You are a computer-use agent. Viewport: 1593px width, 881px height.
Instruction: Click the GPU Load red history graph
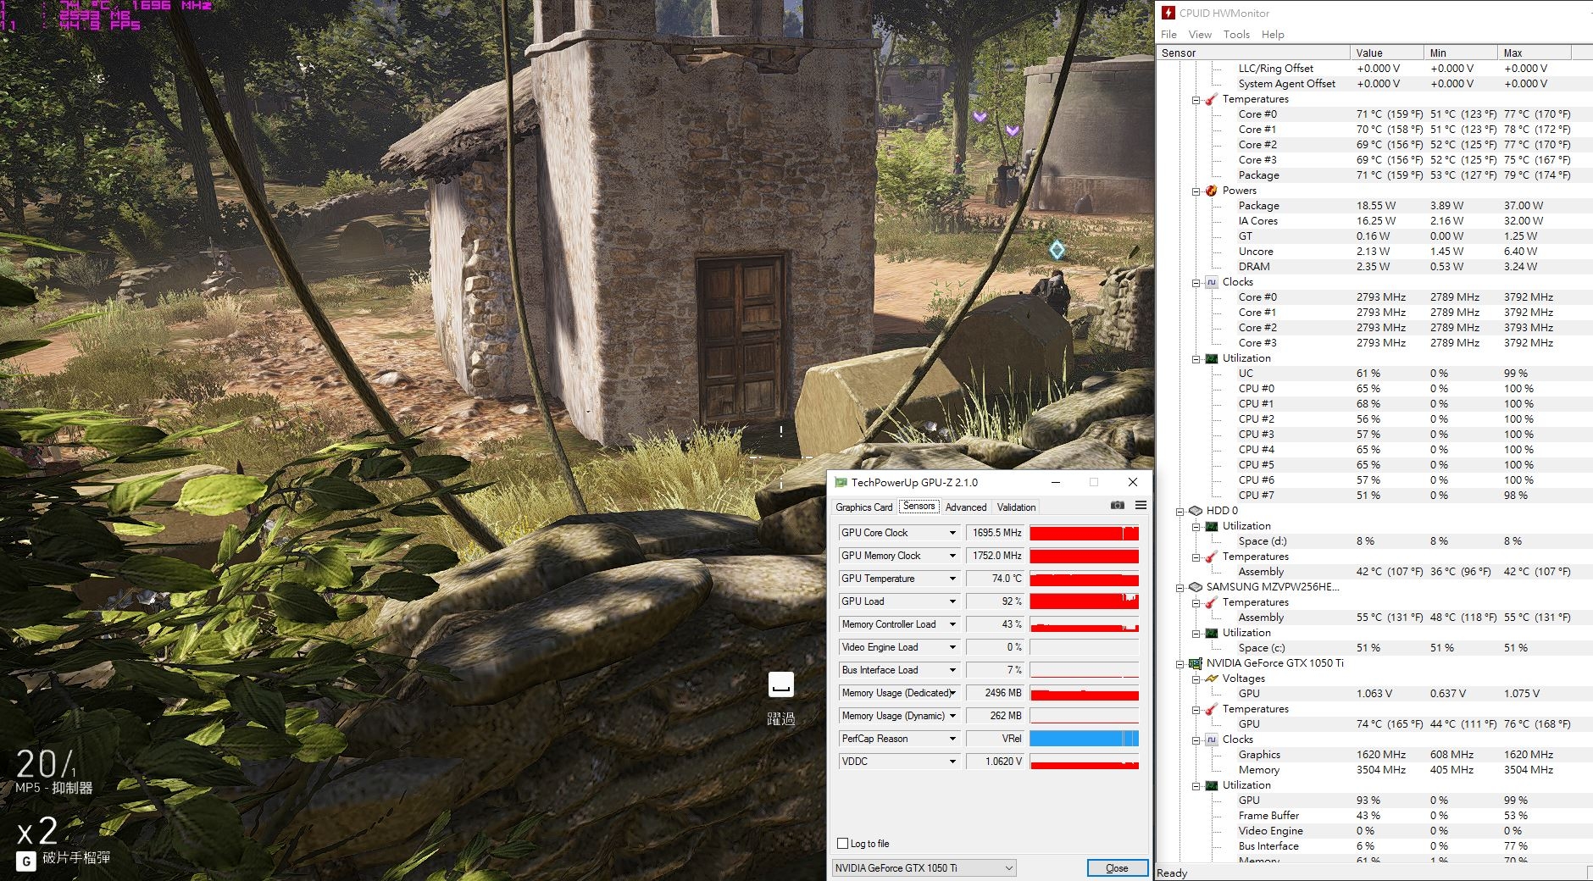[x=1084, y=601]
